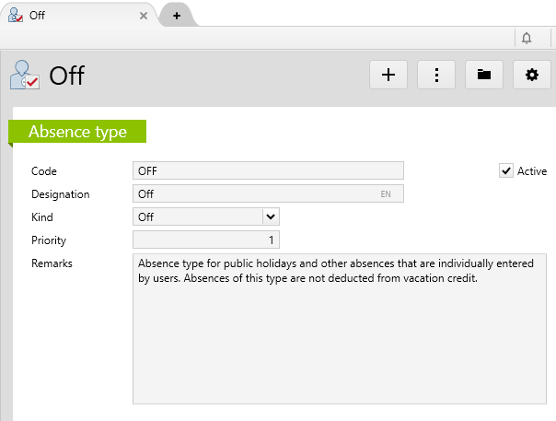
Task: Open settings with the gear icon
Action: (x=531, y=75)
